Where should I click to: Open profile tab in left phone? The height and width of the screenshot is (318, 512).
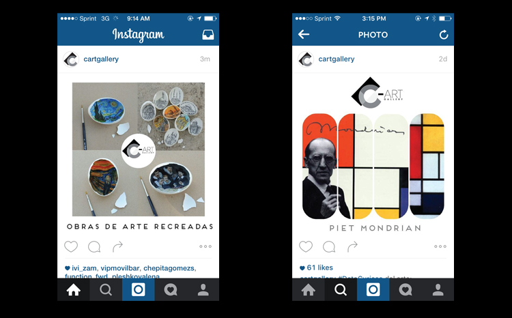[x=203, y=290]
